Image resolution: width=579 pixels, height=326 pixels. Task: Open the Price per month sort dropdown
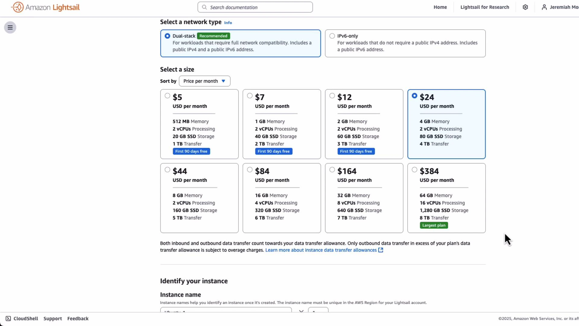pyautogui.click(x=204, y=81)
